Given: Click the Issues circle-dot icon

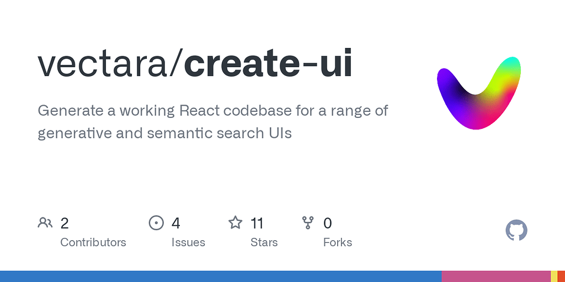Looking at the screenshot, I should coord(157,223).
